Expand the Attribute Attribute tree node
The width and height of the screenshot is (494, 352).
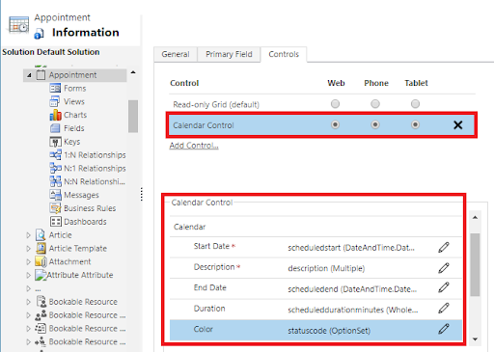pyautogui.click(x=28, y=275)
